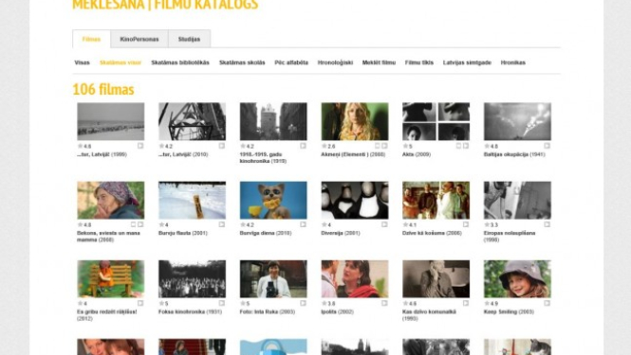Click the square icon beside Burvīga diena rating
The image size is (631, 355).
tap(303, 224)
